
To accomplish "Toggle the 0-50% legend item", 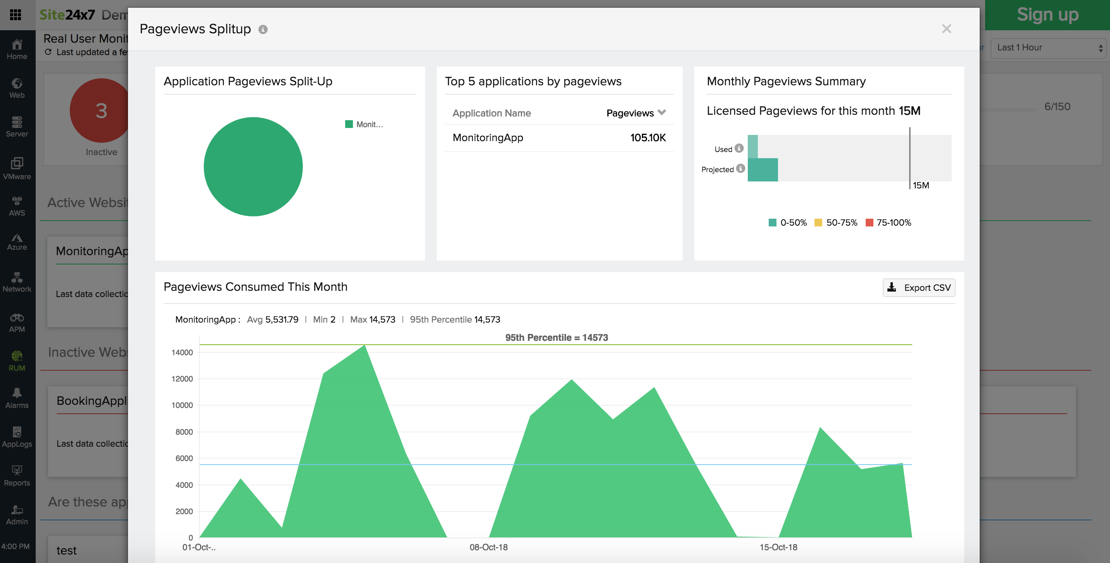I will (788, 223).
